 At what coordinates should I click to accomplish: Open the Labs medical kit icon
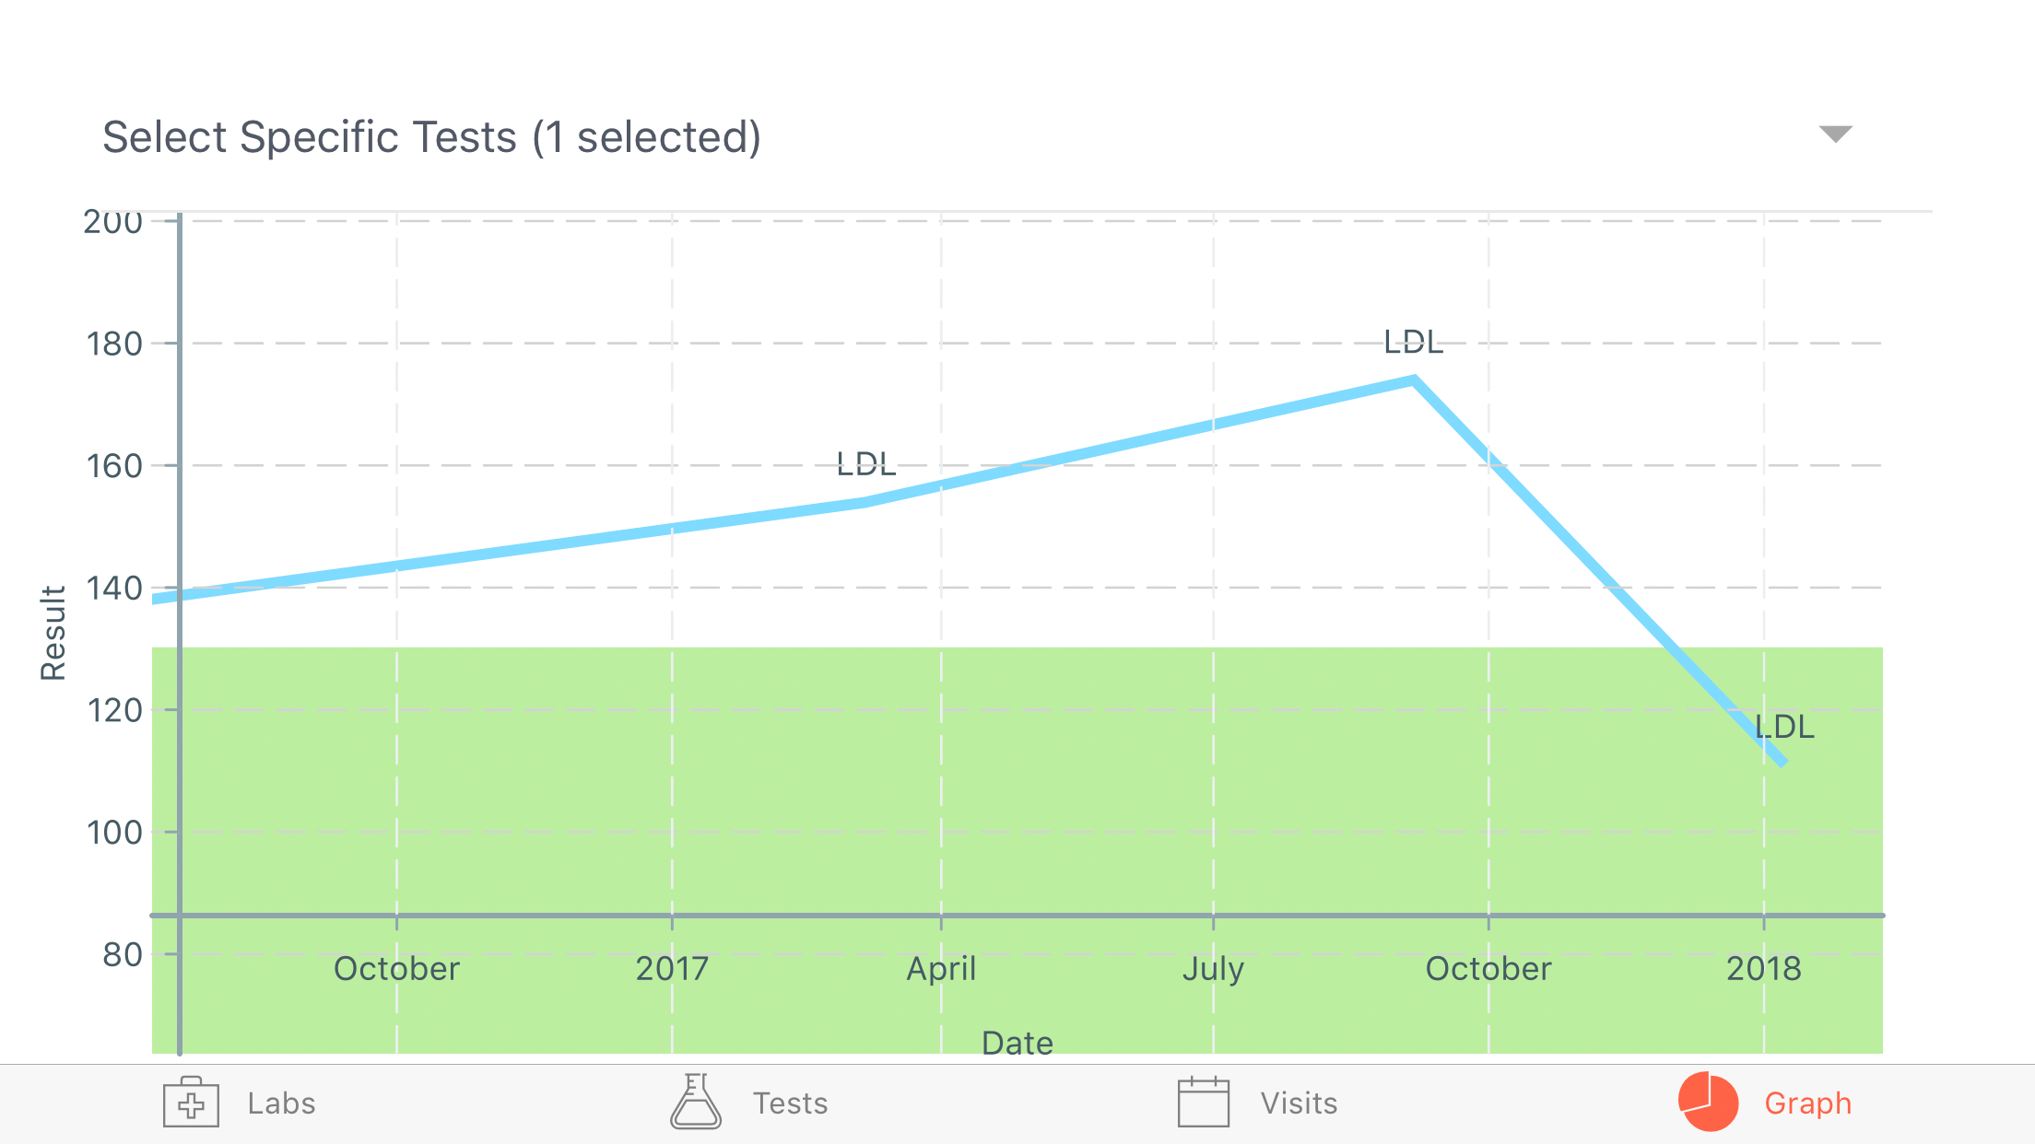click(191, 1102)
